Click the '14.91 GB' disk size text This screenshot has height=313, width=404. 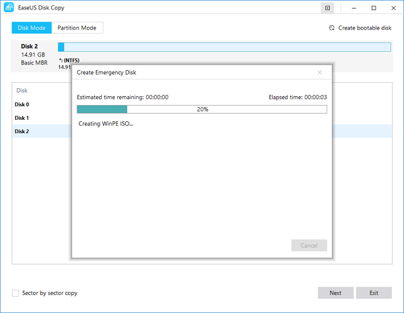pos(33,55)
